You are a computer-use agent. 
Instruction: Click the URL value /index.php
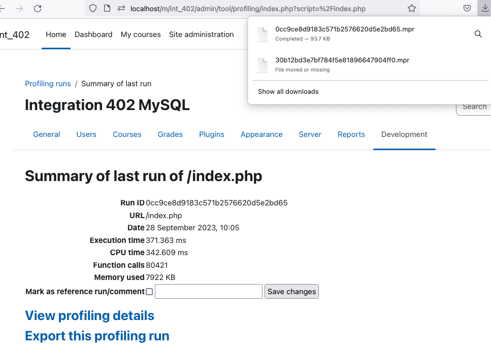[164, 216]
